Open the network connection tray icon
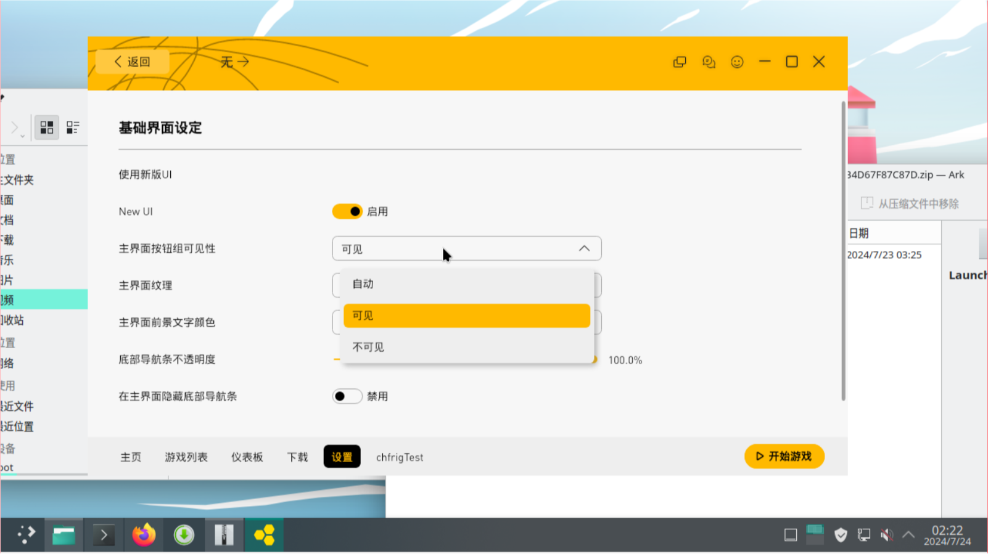 click(x=864, y=535)
